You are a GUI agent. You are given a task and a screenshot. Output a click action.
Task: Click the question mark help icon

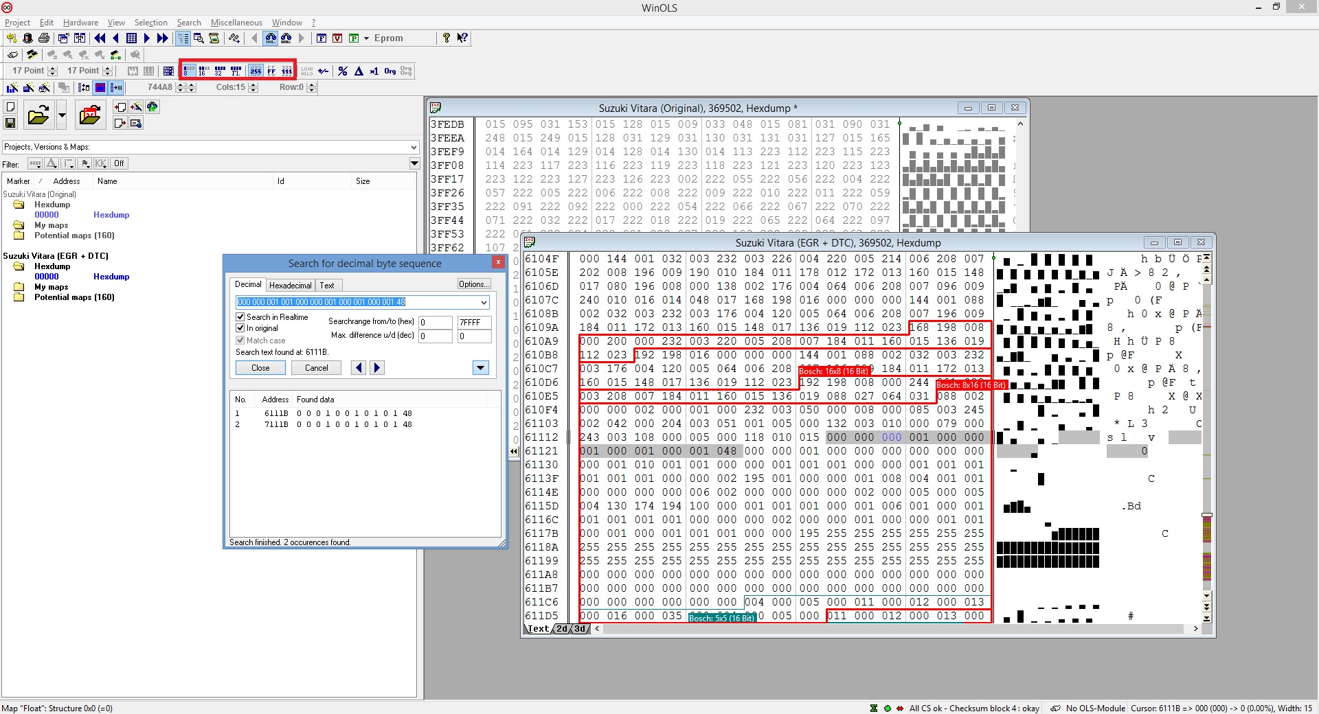447,38
